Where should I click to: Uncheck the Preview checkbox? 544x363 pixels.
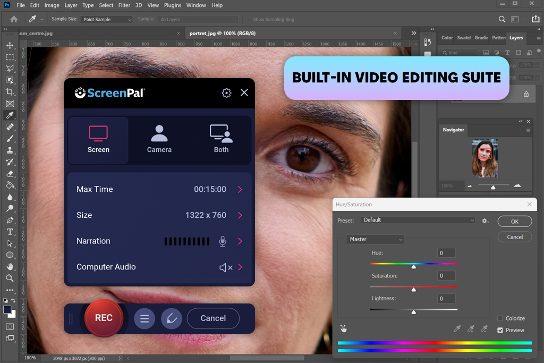pyautogui.click(x=500, y=330)
